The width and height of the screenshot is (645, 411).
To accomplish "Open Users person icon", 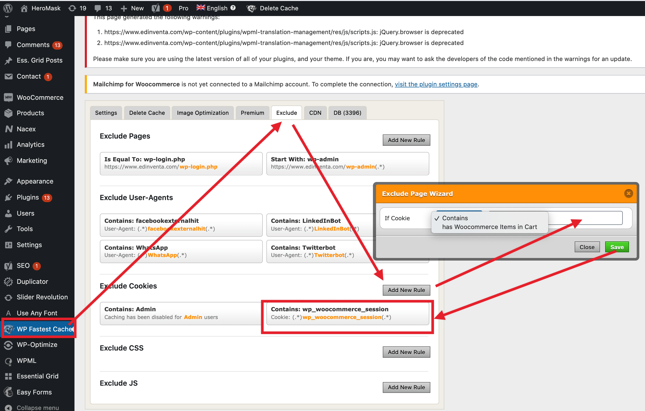I will point(8,214).
